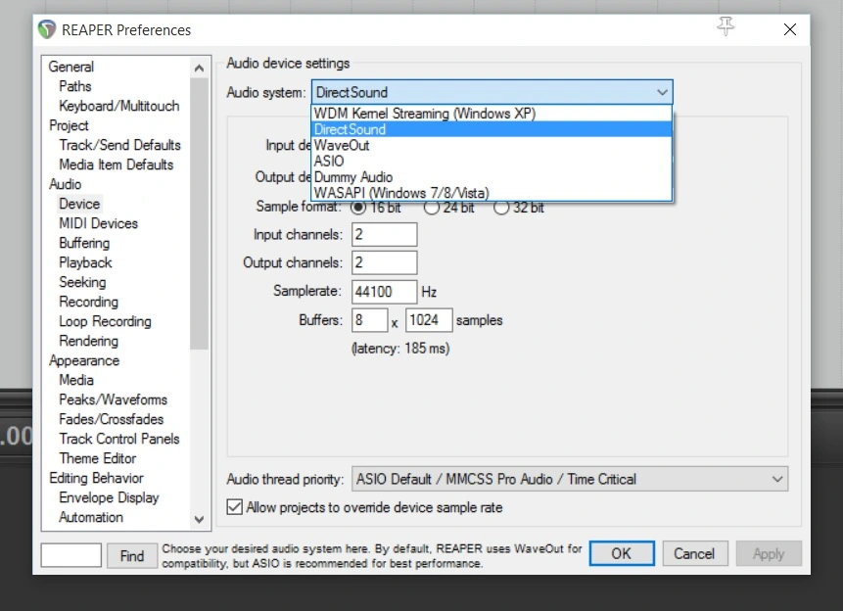This screenshot has width=843, height=611.
Task: Open Track/Send Defaults page
Action: click(x=119, y=145)
